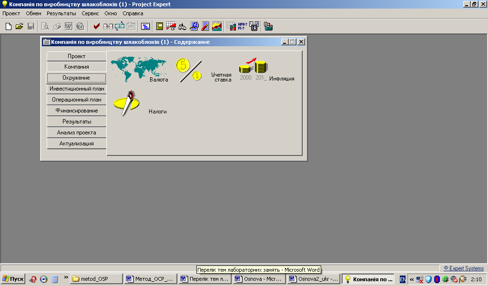Click the recalculation arrows toolbar icon
The image size is (488, 286).
120,26
